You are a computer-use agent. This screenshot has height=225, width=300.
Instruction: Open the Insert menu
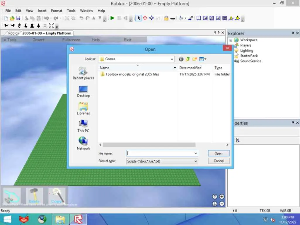pos(42,11)
